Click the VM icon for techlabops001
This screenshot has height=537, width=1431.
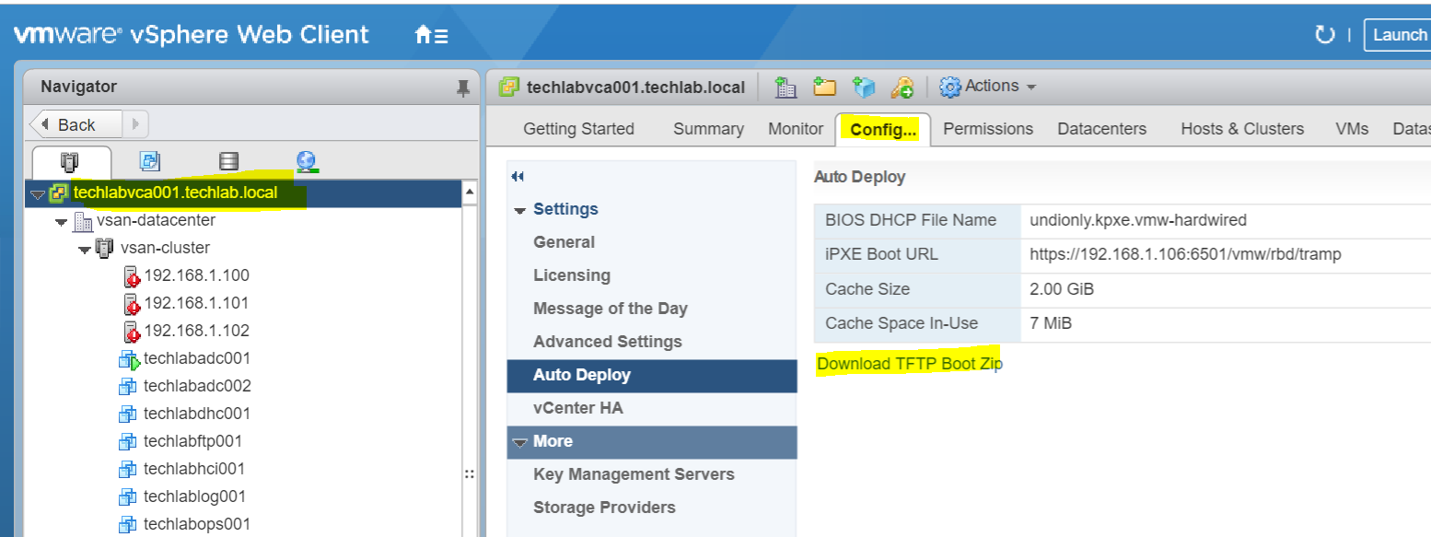click(128, 525)
